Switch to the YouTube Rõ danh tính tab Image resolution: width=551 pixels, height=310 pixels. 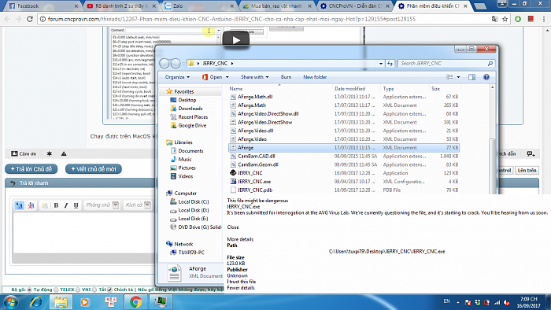(121, 6)
